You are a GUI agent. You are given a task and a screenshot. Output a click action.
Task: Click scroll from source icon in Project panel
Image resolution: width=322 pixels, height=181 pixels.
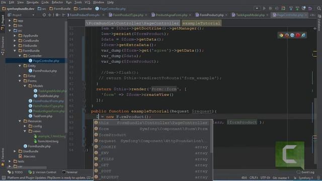[x=44, y=15]
